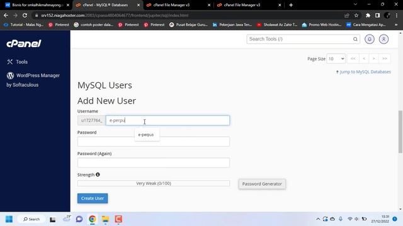
Task: Open the user account icon
Action: (x=383, y=39)
